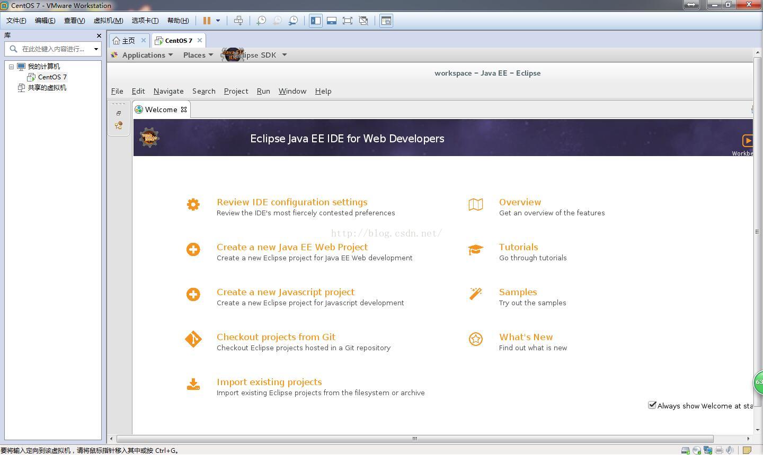This screenshot has width=763, height=455.
Task: Click the VMware pause virtual machine icon
Action: coord(207,21)
